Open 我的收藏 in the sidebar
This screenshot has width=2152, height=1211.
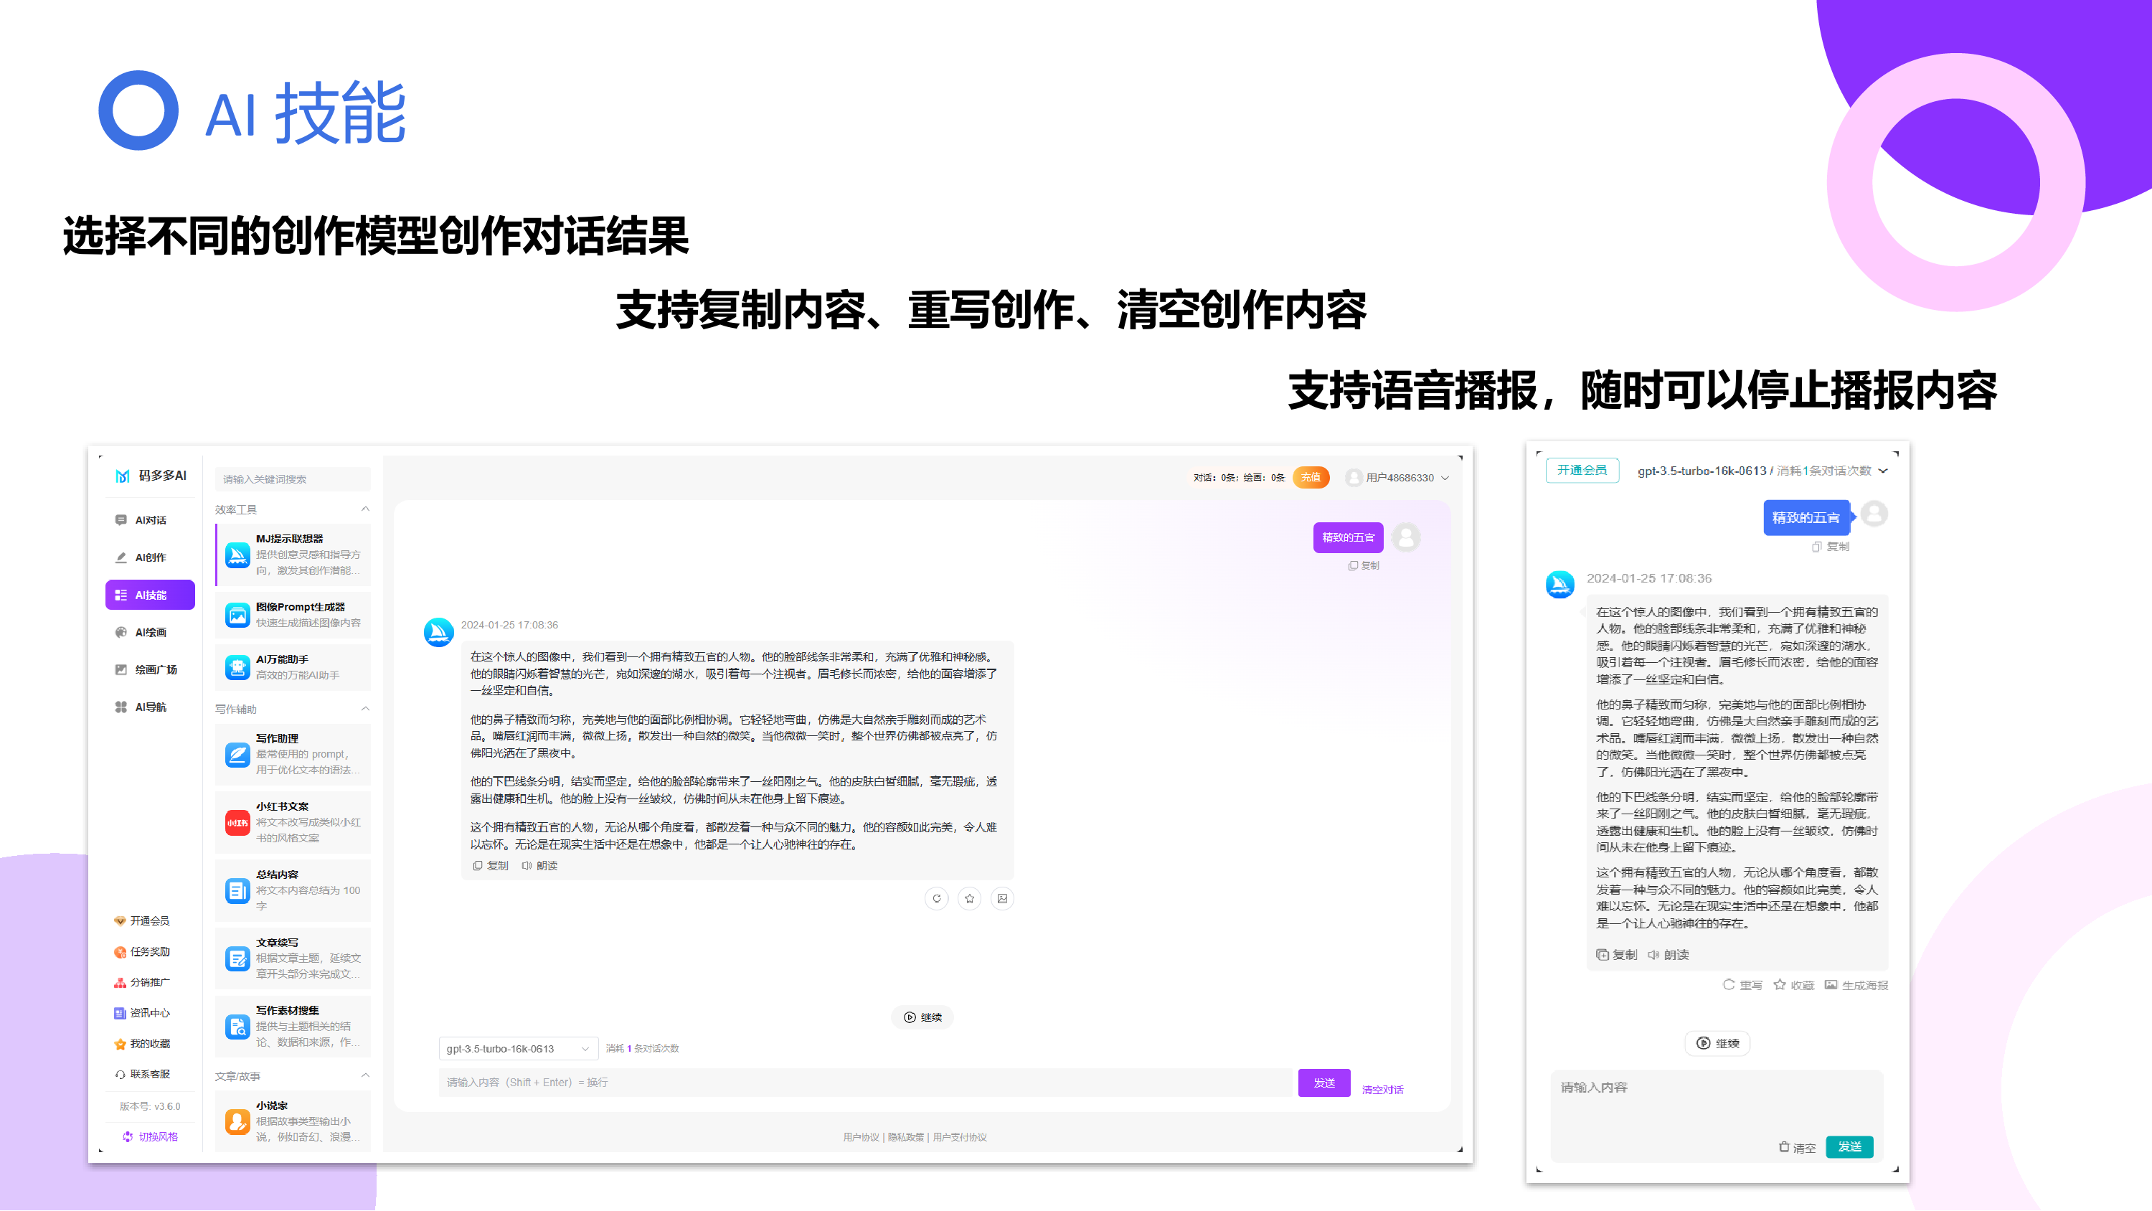(148, 1044)
